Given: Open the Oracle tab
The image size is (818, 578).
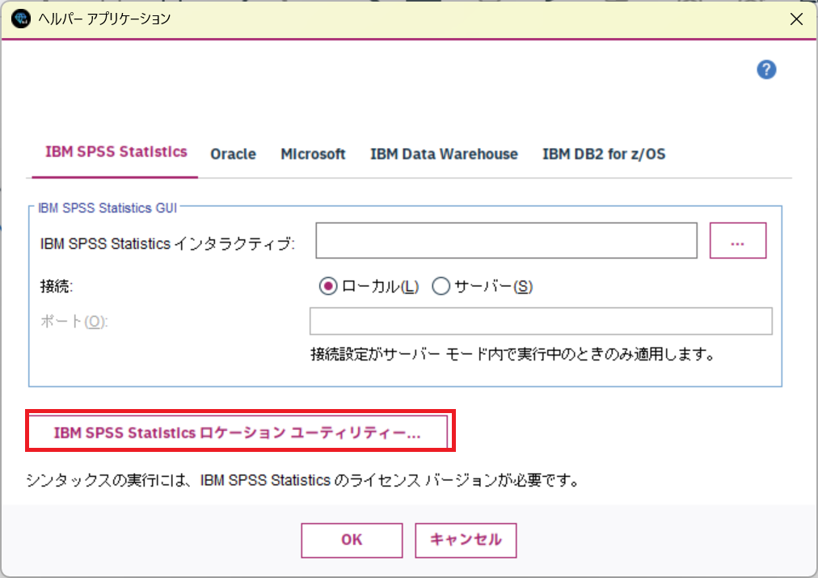Looking at the screenshot, I should click(233, 154).
